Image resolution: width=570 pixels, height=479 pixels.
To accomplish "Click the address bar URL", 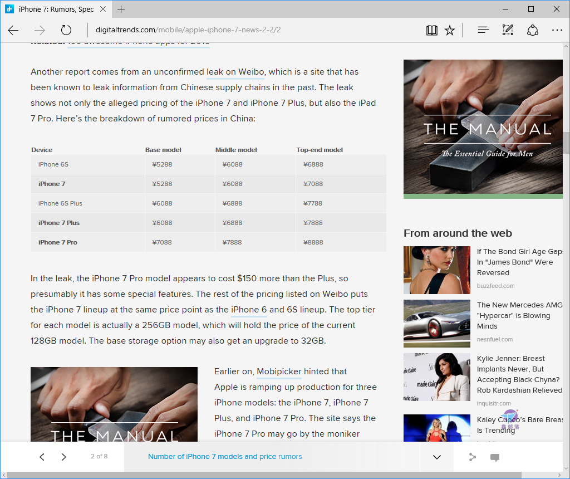I will click(x=188, y=30).
